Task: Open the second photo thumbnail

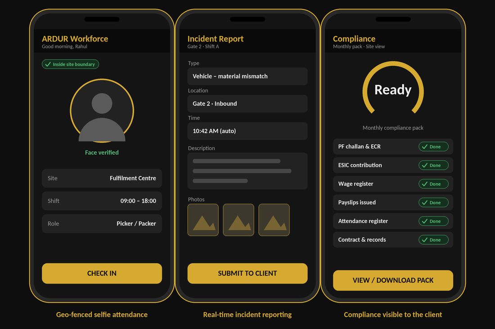Action: tap(238, 220)
